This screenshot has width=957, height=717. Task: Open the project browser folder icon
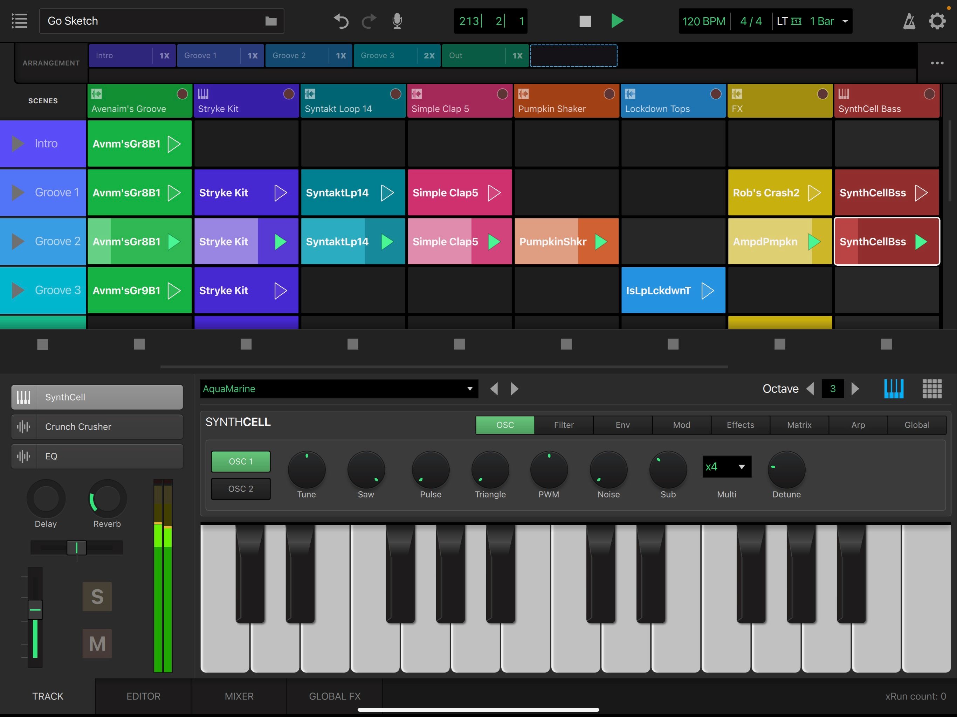click(271, 21)
